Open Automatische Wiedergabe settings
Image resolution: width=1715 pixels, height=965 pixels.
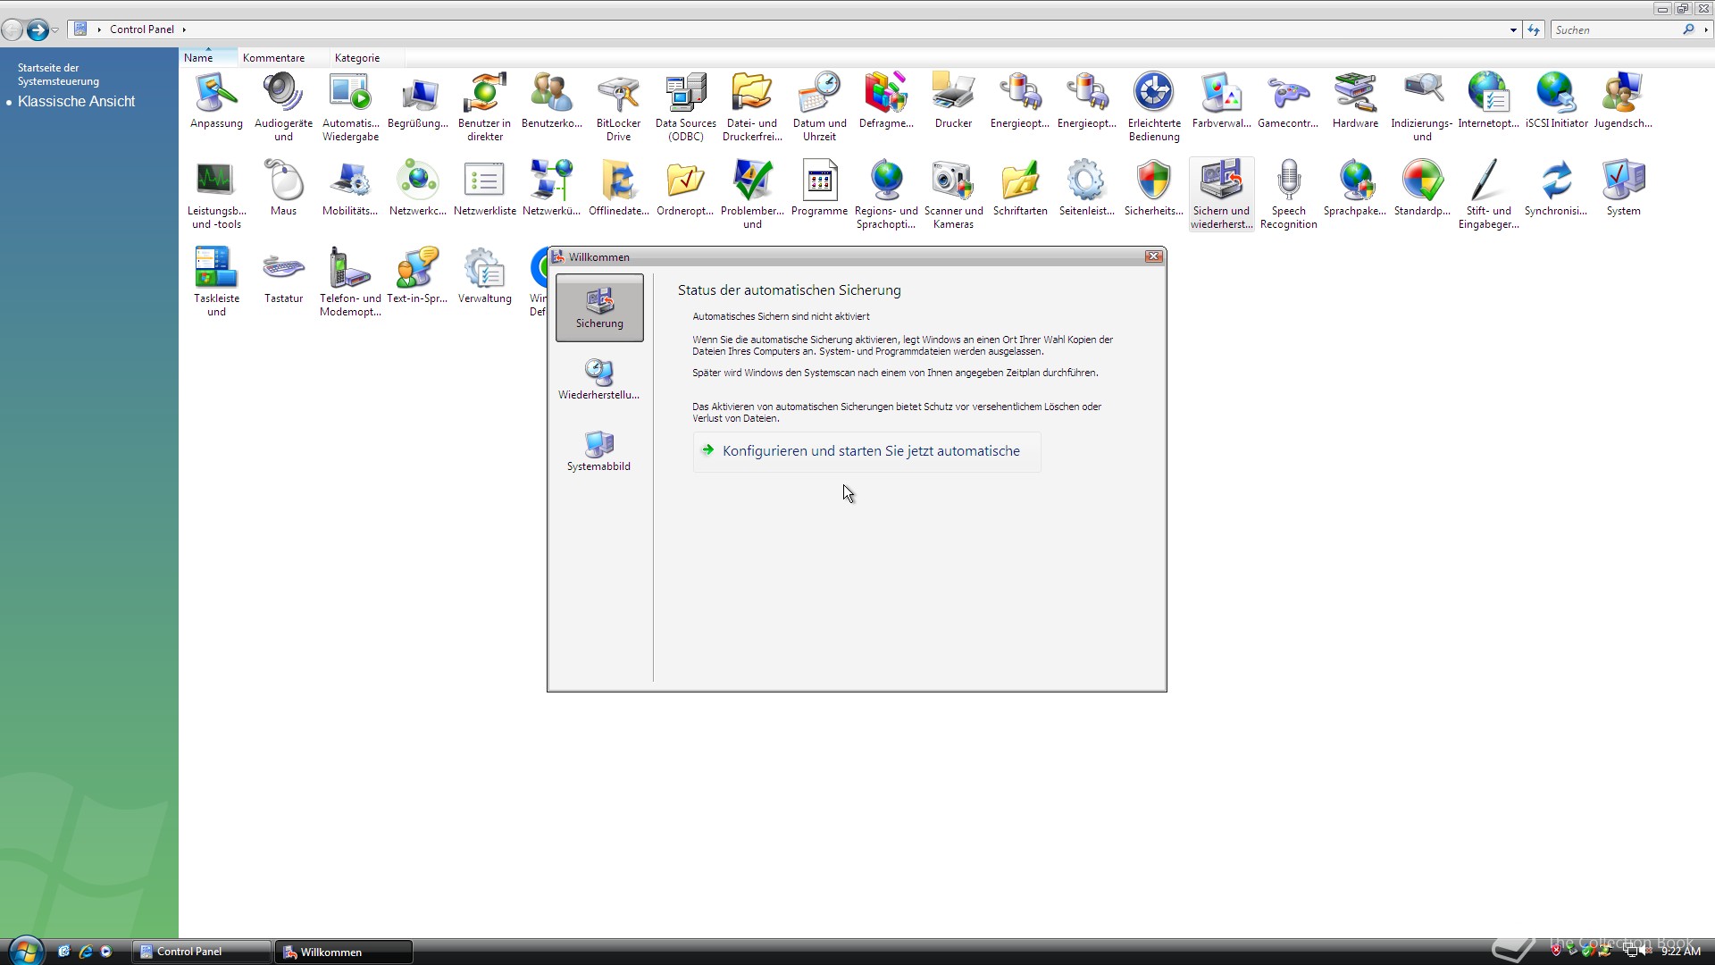[350, 107]
